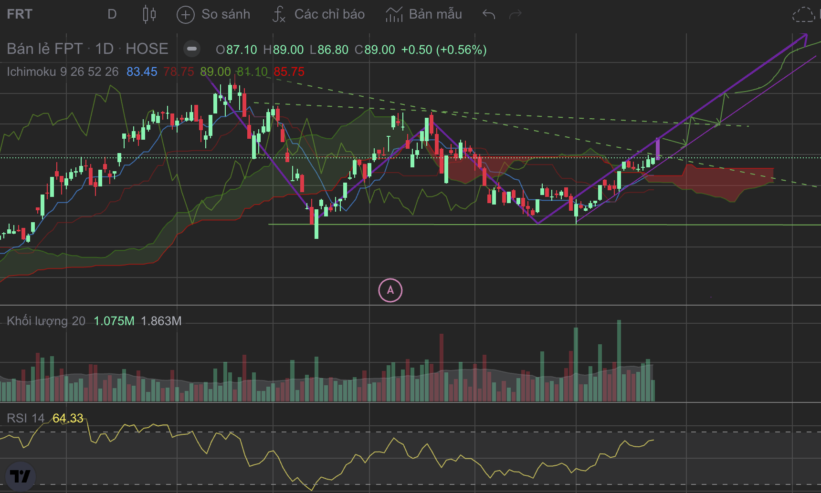The image size is (821, 493).
Task: Click the fx icon beside Các chỉ báo
Action: pos(279,14)
